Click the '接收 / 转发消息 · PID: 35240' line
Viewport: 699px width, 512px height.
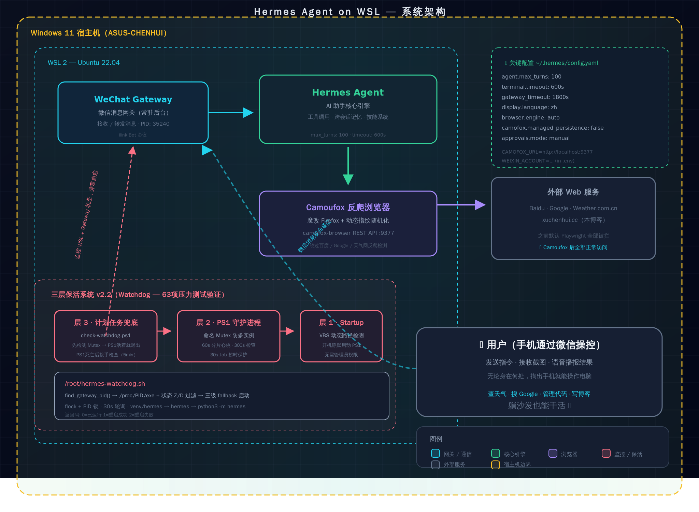[133, 124]
